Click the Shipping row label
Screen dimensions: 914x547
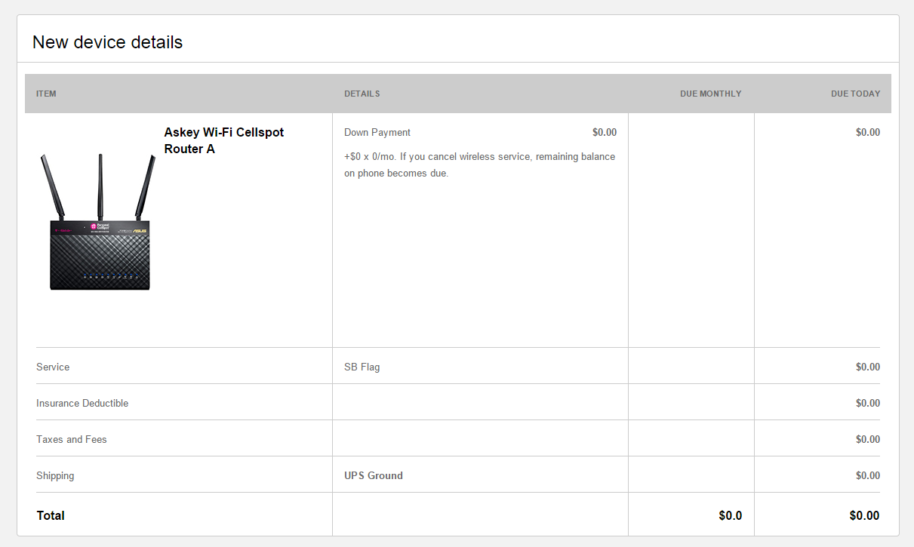coord(55,475)
